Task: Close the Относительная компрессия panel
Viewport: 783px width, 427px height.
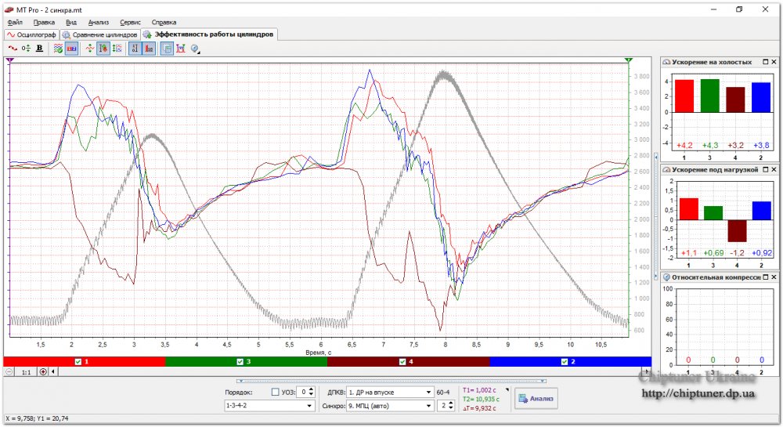Action: pos(774,277)
